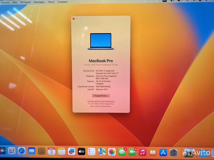Launch Safari from the Dock
Viewport: 214px width, 160px height.
pos(22,151)
